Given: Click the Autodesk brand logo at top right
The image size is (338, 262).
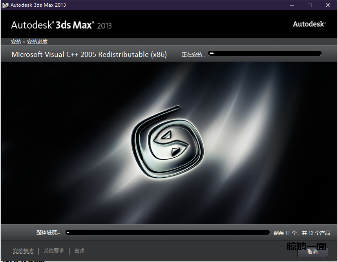Looking at the screenshot, I should point(309,24).
